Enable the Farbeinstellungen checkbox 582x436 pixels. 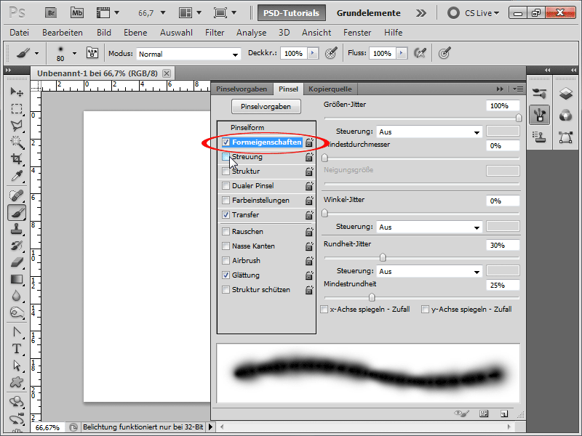pos(226,201)
